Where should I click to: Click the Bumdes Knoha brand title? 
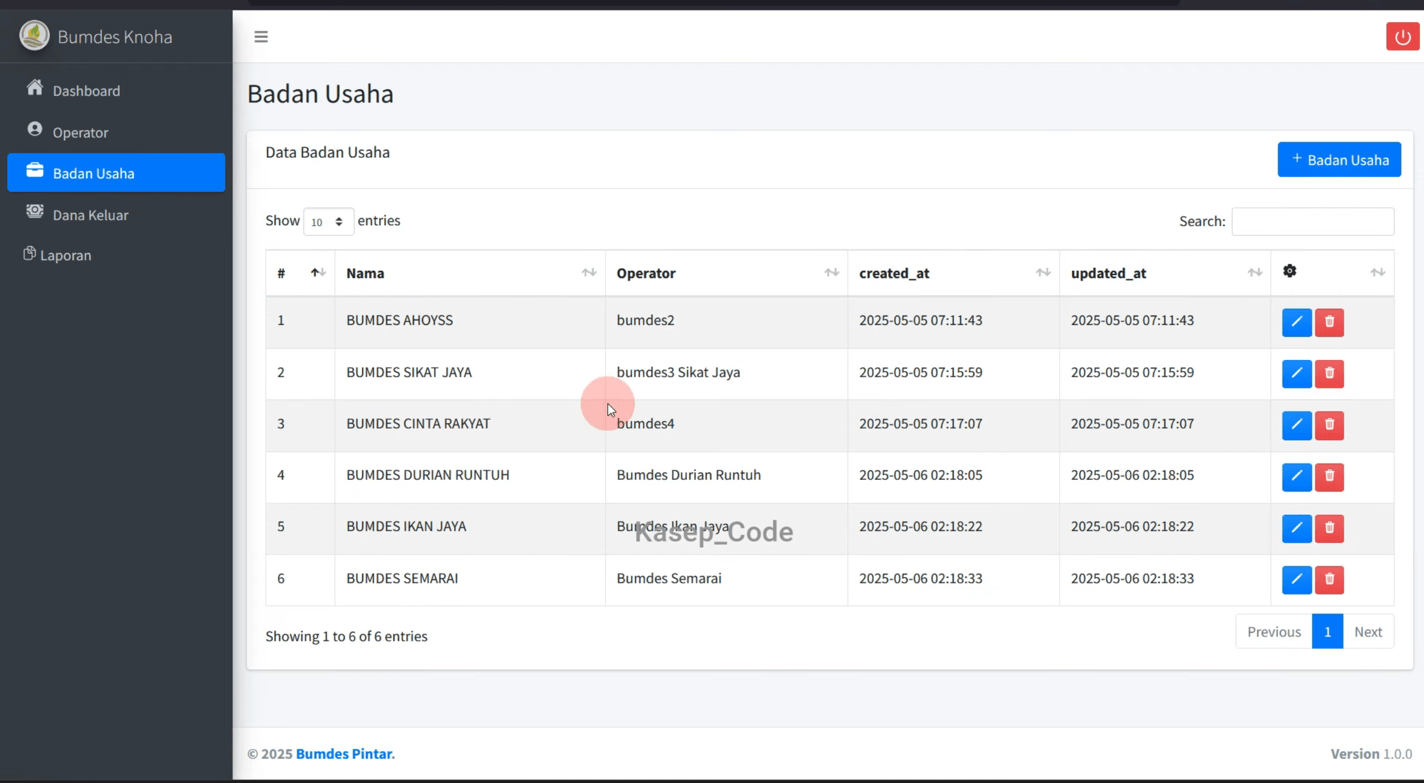(x=115, y=37)
